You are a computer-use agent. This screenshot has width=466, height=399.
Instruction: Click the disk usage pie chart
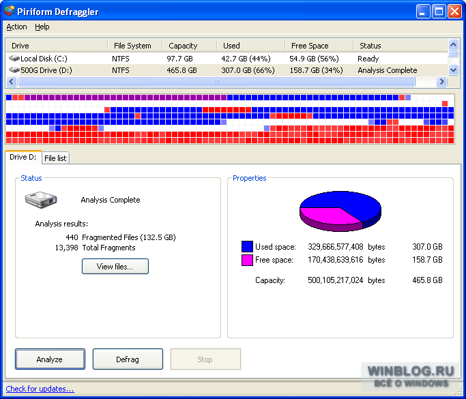pos(340,211)
